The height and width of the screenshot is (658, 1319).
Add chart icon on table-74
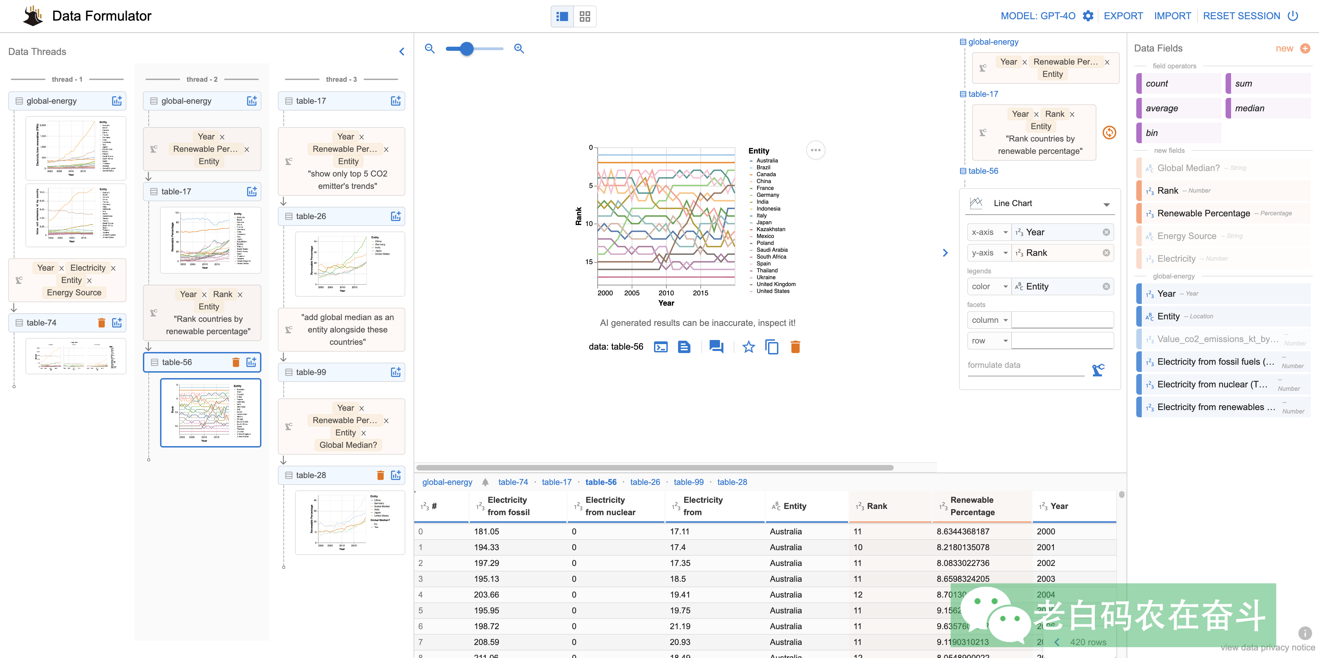[117, 322]
